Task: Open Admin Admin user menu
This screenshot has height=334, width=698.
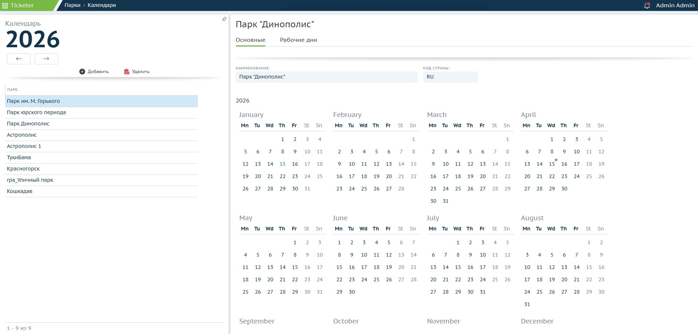Action: [675, 5]
